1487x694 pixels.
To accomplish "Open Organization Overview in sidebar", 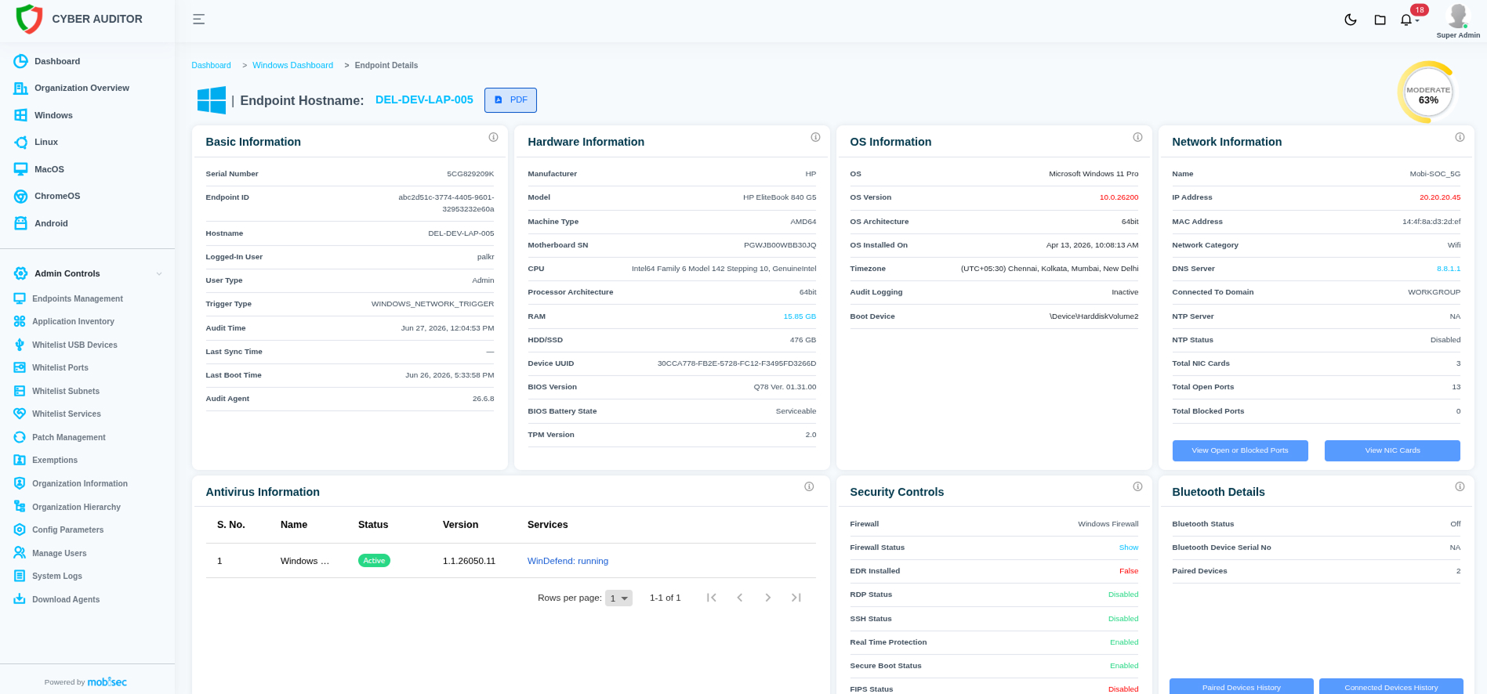I will click(x=82, y=89).
